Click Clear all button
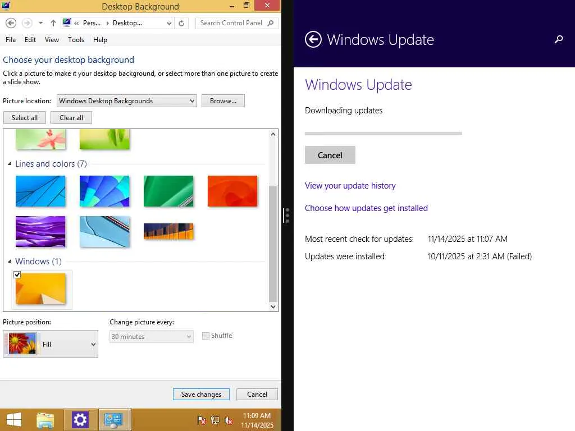 click(71, 118)
